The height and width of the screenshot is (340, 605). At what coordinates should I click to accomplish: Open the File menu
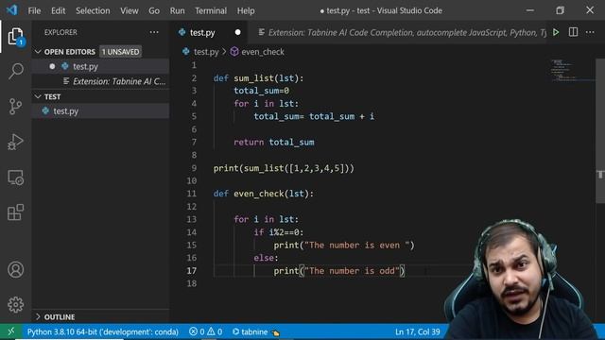34,10
